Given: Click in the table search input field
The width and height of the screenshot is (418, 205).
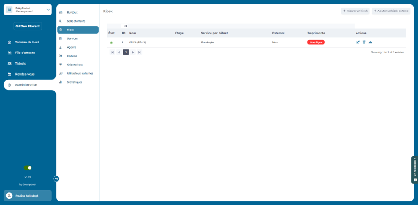Looking at the screenshot, I should tap(239, 26).
